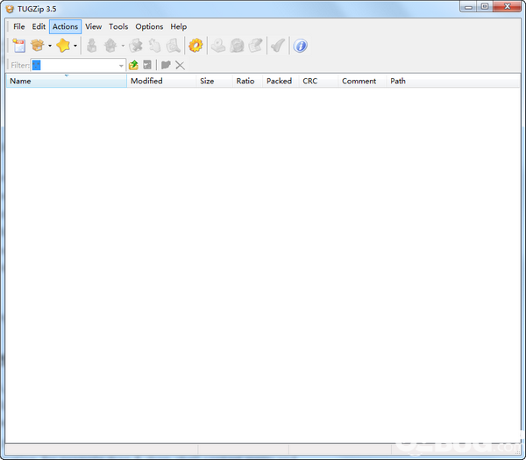The height and width of the screenshot is (460, 526).
Task: Click the grayed comment pencil icon
Action: 256,46
